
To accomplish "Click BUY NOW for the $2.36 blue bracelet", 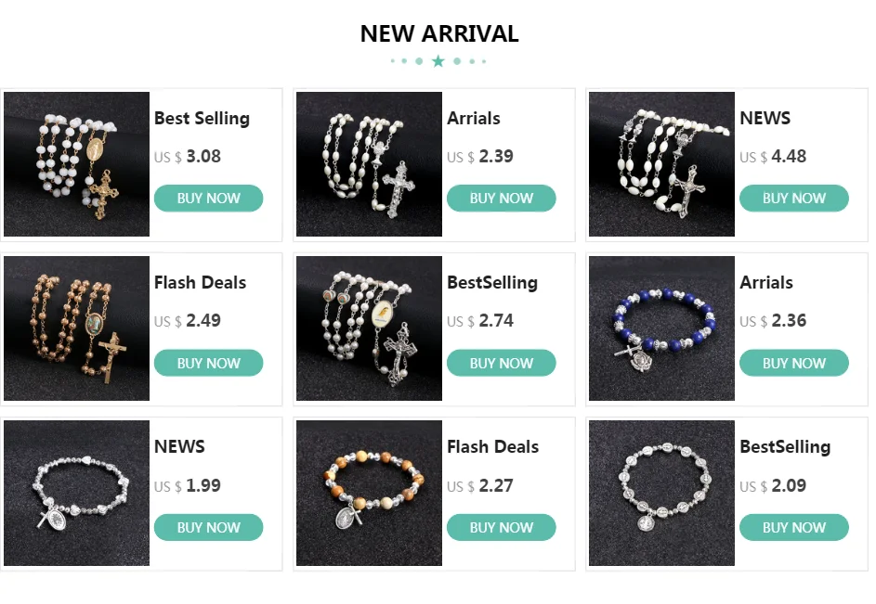I will 794,363.
